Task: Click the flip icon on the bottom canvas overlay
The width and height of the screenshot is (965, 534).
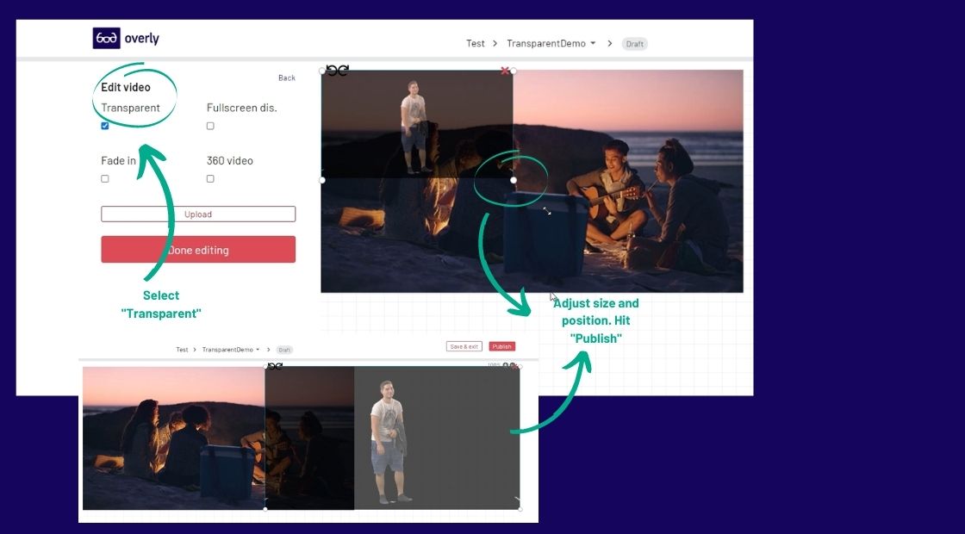Action: pos(277,365)
